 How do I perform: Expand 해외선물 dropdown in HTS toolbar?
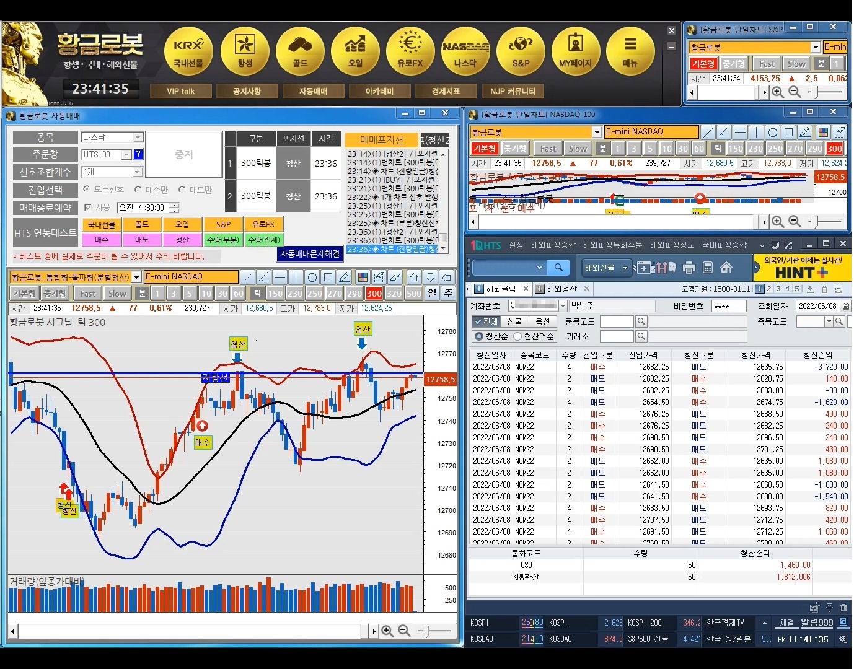[625, 268]
